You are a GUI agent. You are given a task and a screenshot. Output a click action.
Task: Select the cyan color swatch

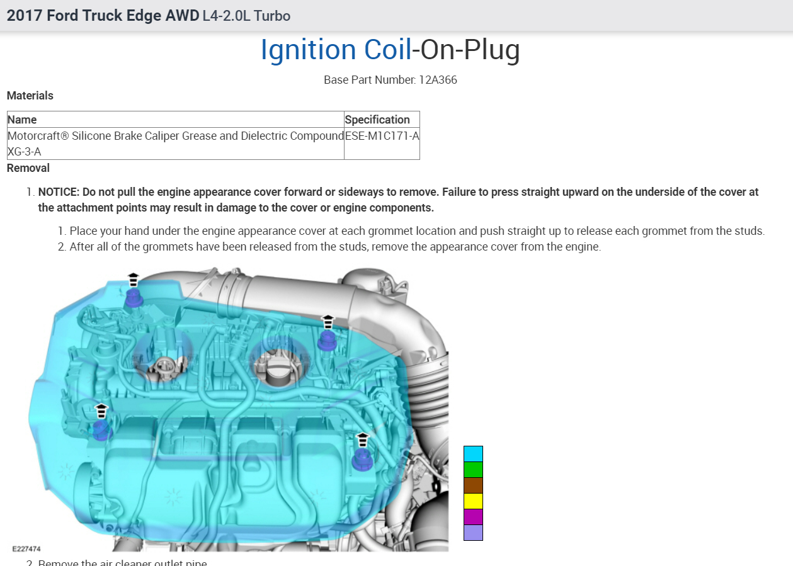(473, 454)
